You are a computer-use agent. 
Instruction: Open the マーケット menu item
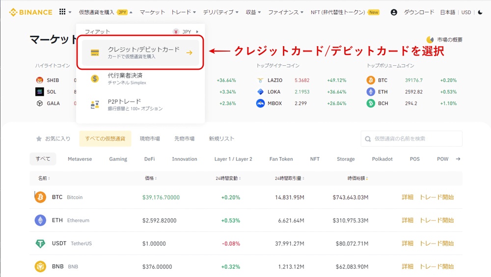[152, 12]
